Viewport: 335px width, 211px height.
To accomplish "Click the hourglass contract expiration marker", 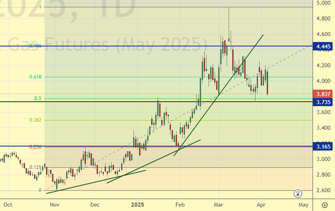I will pyautogui.click(x=298, y=193).
